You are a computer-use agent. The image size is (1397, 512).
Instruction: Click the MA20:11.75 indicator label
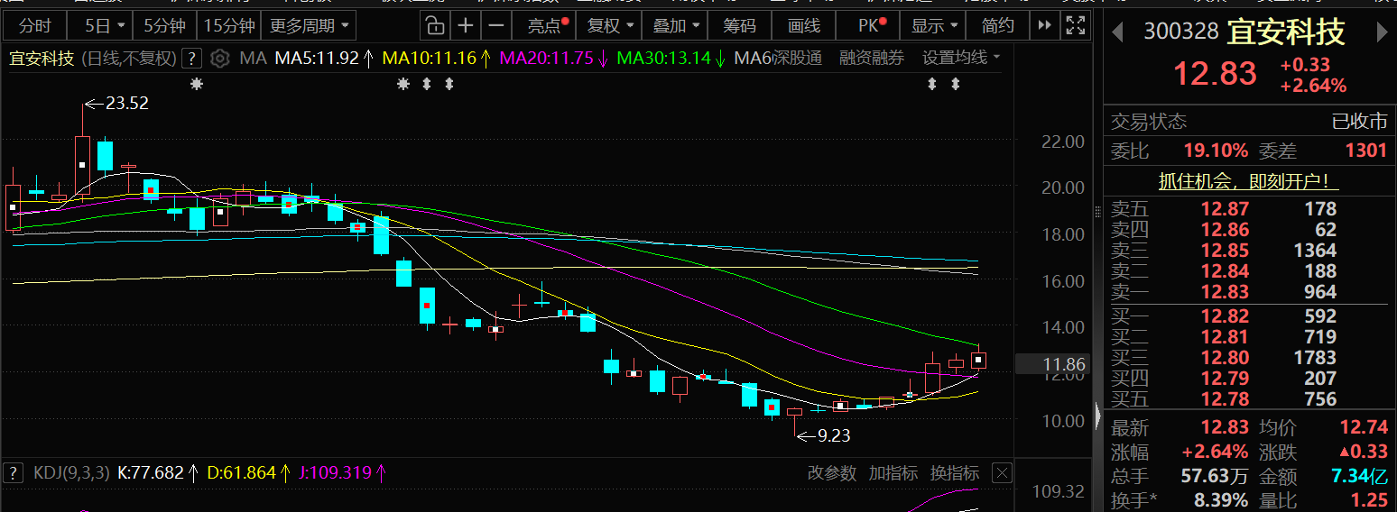pos(554,59)
